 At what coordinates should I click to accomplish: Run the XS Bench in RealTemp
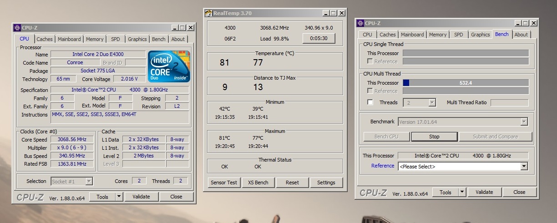[258, 182]
